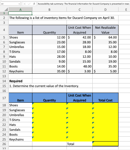The width and height of the screenshot is (130, 150).
Task: Select the Boots label in row 24
Action: click(x=20, y=134)
